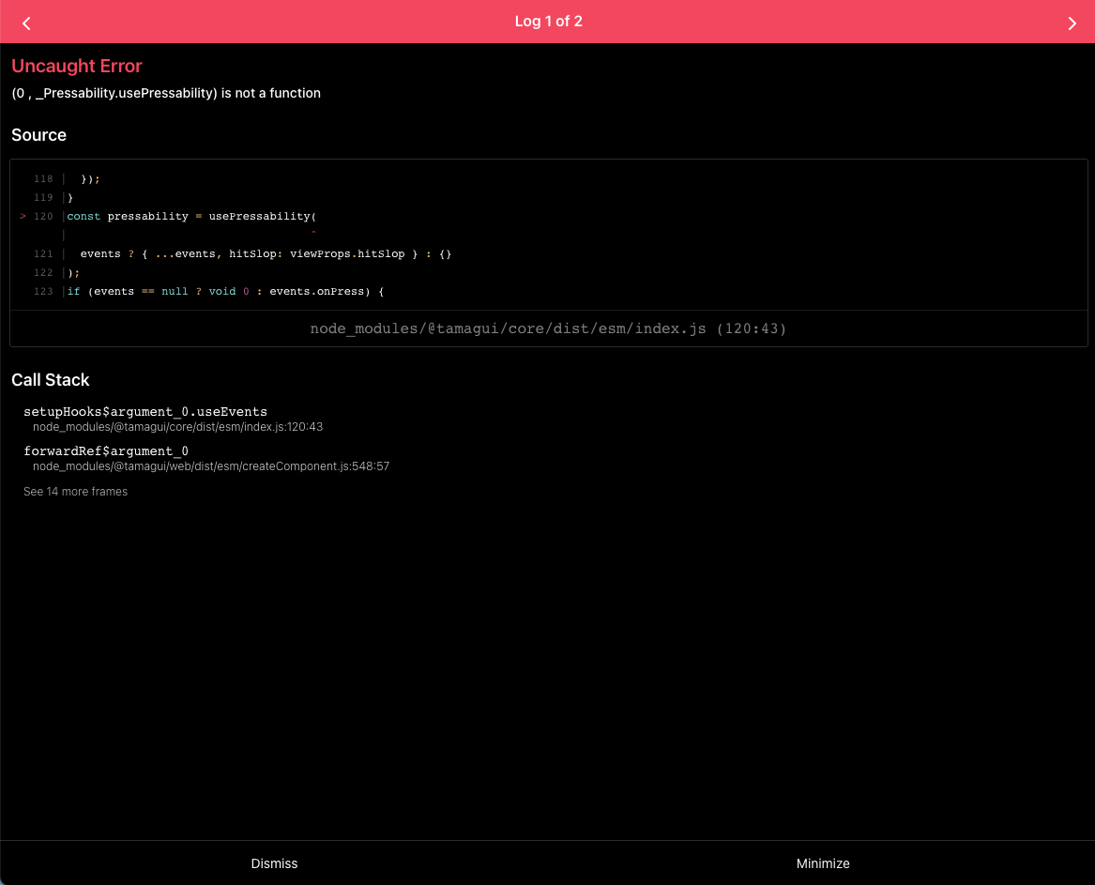1095x885 pixels.
Task: Click the error message text about usePressability
Action: pos(165,93)
